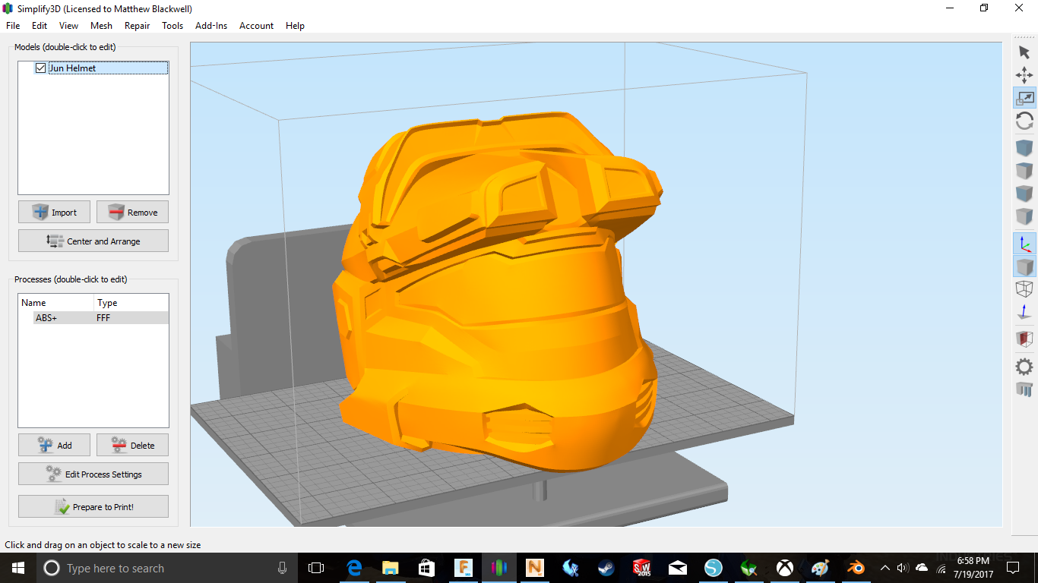Open the Add-Ins menu
Image resolution: width=1038 pixels, height=583 pixels.
(211, 26)
